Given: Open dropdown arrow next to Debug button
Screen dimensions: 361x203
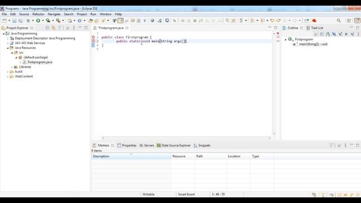Looking at the screenshot, I should point(33,21).
